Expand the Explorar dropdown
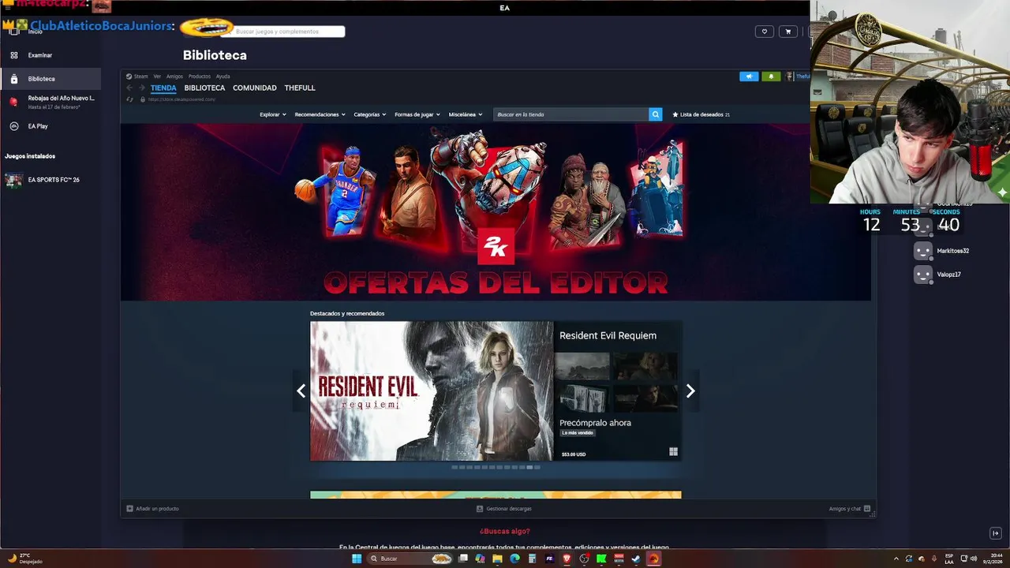Image resolution: width=1010 pixels, height=568 pixels. (273, 114)
